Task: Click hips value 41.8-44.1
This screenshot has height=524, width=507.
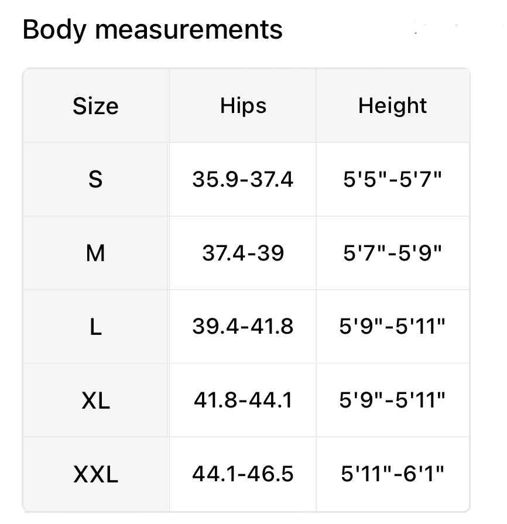Action: (x=243, y=400)
